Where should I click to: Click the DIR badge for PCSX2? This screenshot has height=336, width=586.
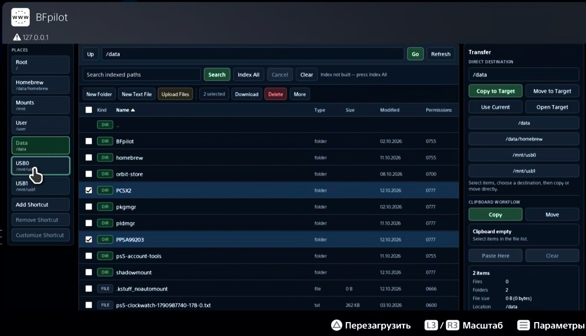point(105,190)
